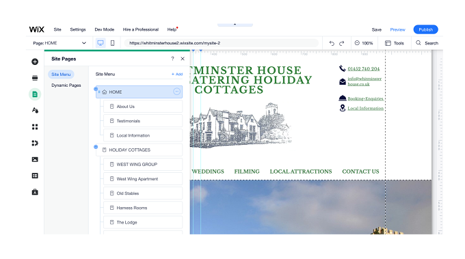The height and width of the screenshot is (259, 465).
Task: Click the Publish button
Action: (425, 29)
